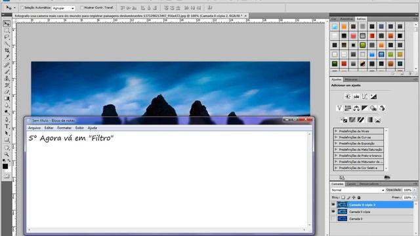Apply the pink-red style swatch
The width and height of the screenshot is (420, 236).
(x=353, y=35)
